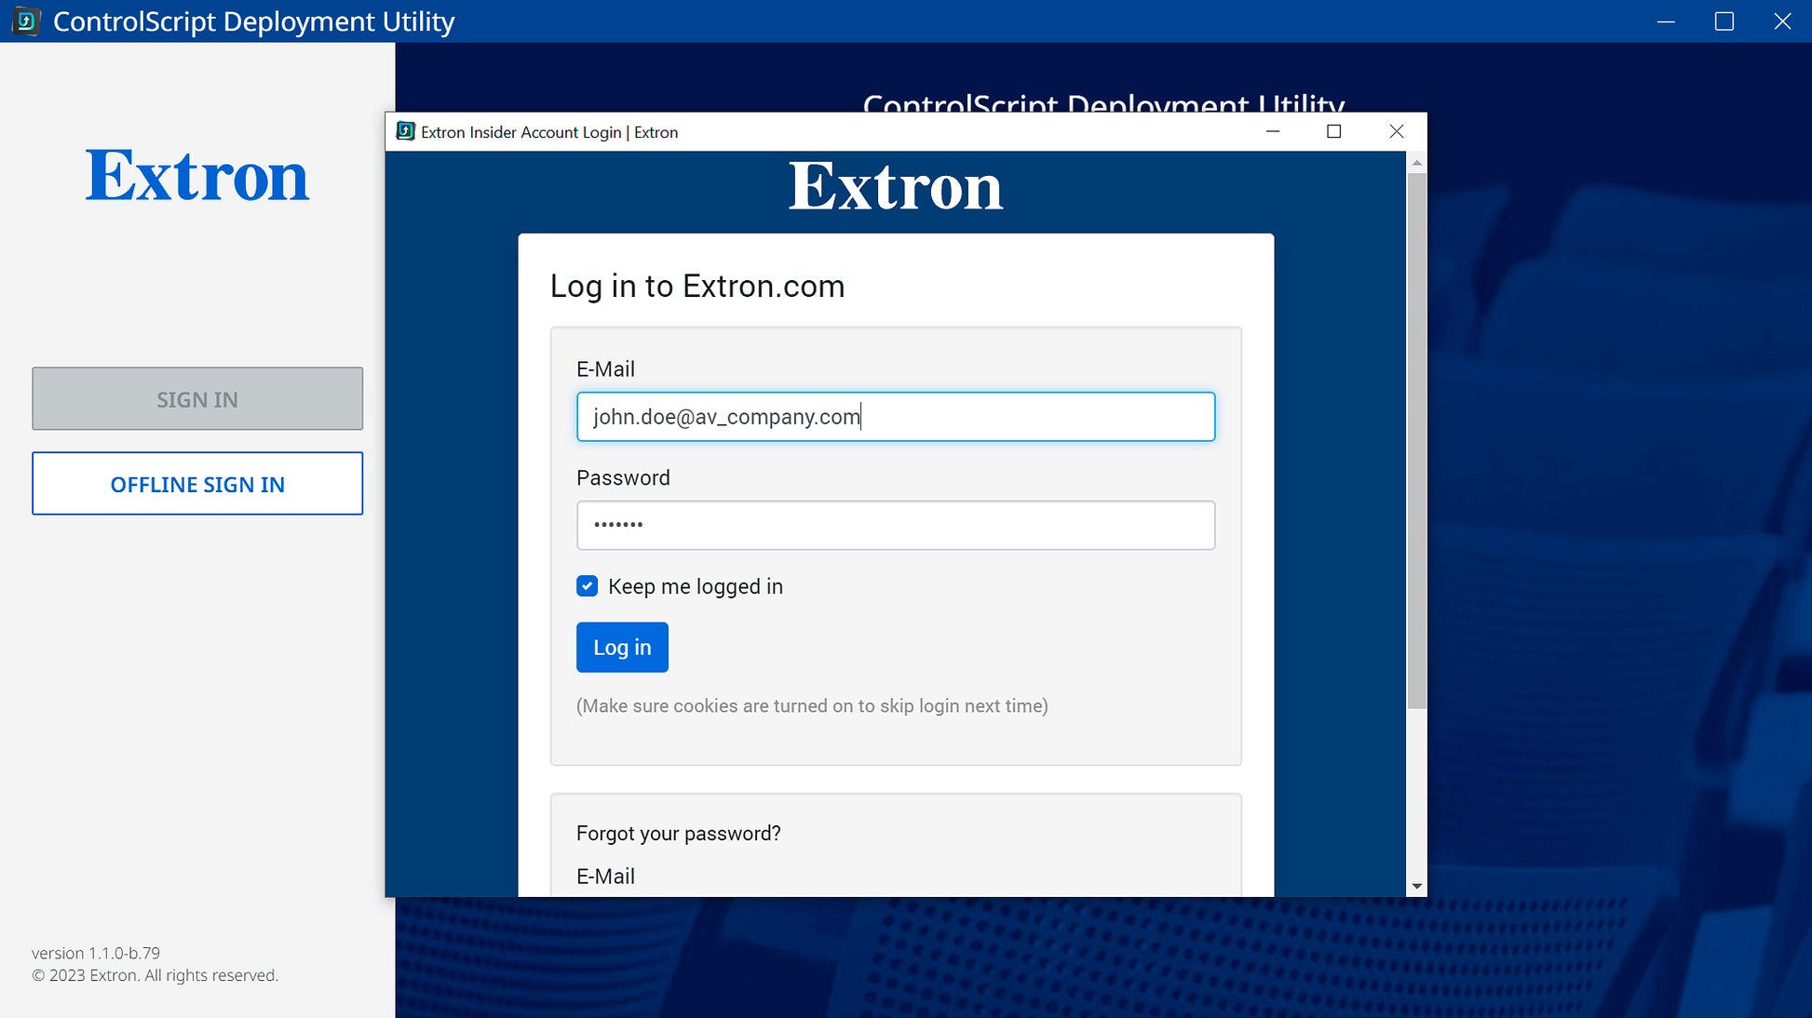This screenshot has width=1812, height=1018.
Task: Click 'Forgot your password?' text
Action: pyautogui.click(x=679, y=833)
